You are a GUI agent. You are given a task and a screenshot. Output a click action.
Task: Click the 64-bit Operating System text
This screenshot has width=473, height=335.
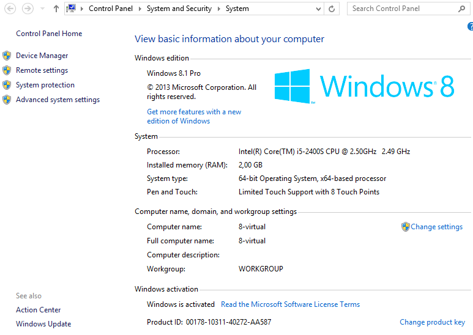click(312, 179)
